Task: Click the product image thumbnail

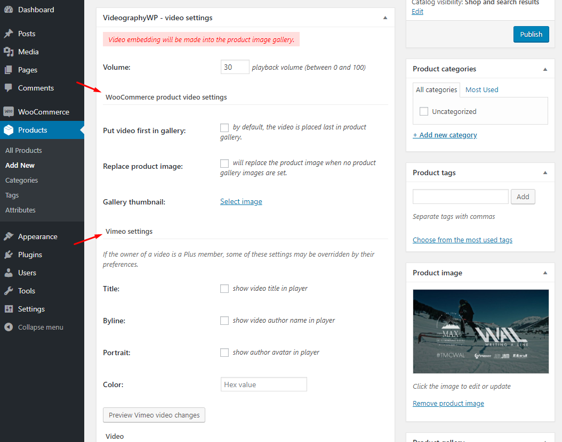Action: point(480,331)
